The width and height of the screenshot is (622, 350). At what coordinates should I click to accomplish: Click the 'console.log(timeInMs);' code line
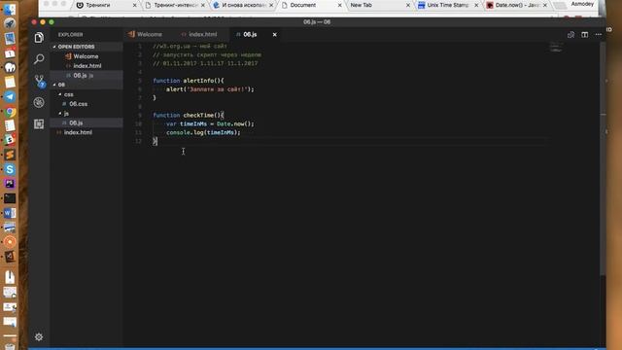point(203,132)
